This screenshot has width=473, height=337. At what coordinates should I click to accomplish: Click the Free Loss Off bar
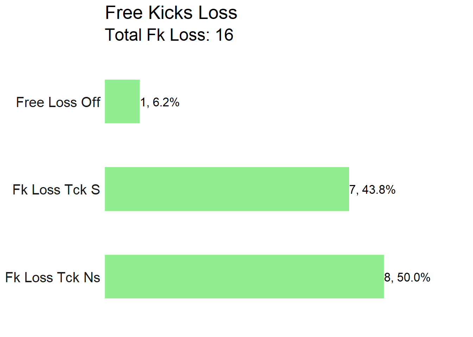pos(122,101)
